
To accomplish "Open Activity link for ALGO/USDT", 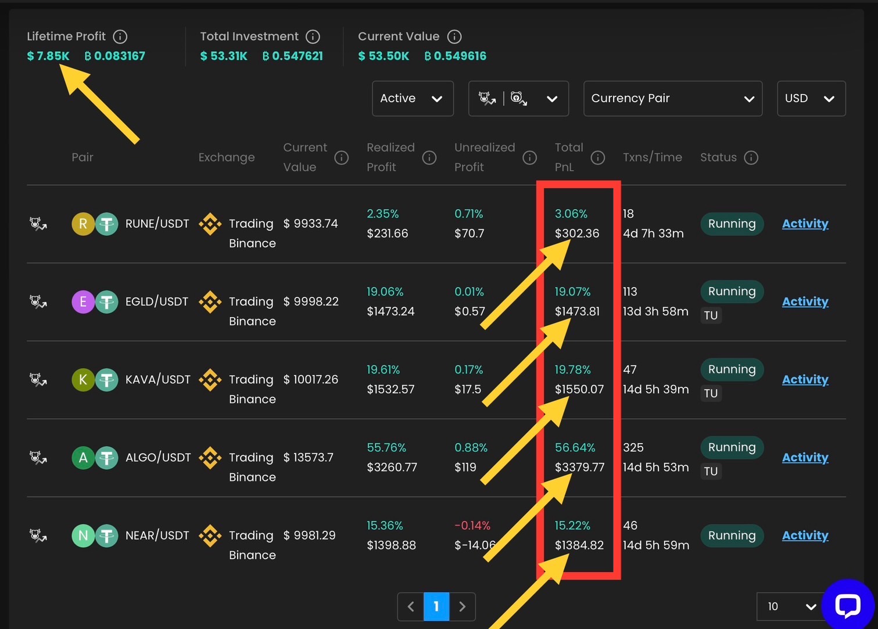I will coord(805,458).
